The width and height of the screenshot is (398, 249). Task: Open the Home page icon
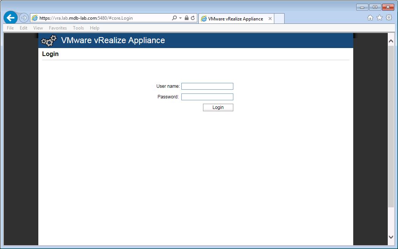pyautogui.click(x=370, y=18)
